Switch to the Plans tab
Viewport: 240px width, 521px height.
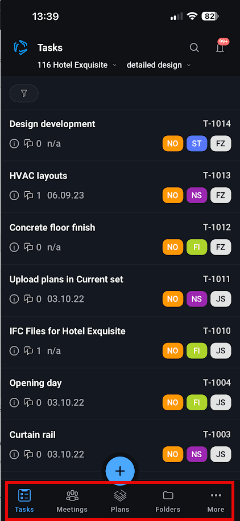pyautogui.click(x=120, y=501)
